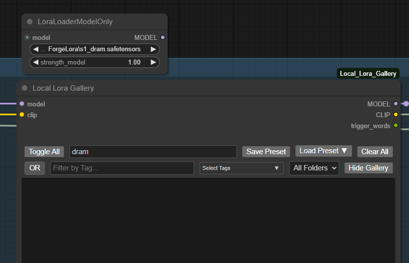Select previous lora file with left arrow

pos(36,49)
